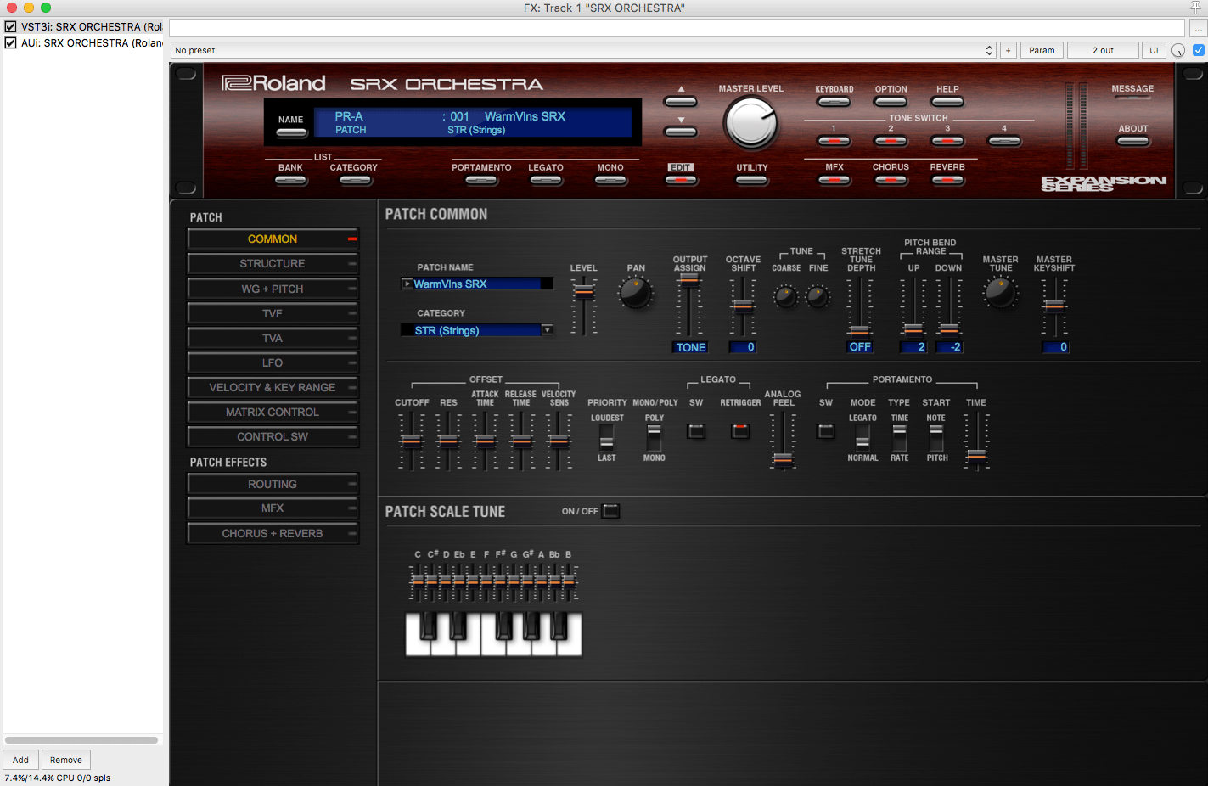Open the BANK list button
The image size is (1208, 786).
tap(290, 180)
